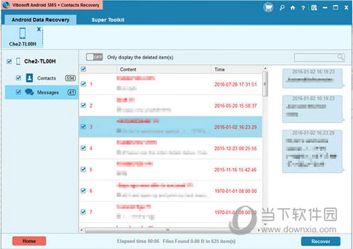
Task: Click the Home button
Action: pyautogui.click(x=29, y=241)
